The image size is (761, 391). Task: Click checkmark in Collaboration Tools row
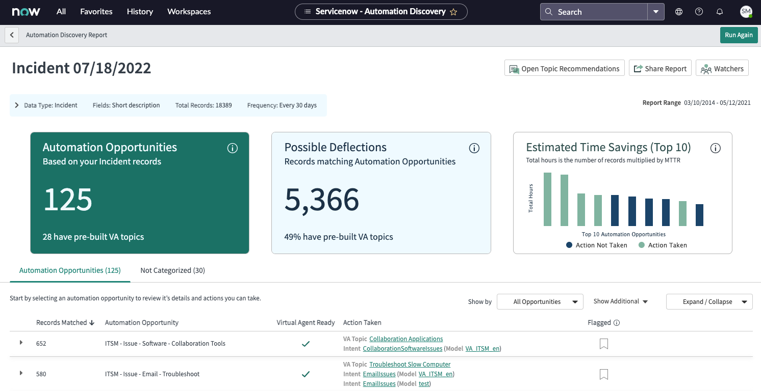point(306,344)
